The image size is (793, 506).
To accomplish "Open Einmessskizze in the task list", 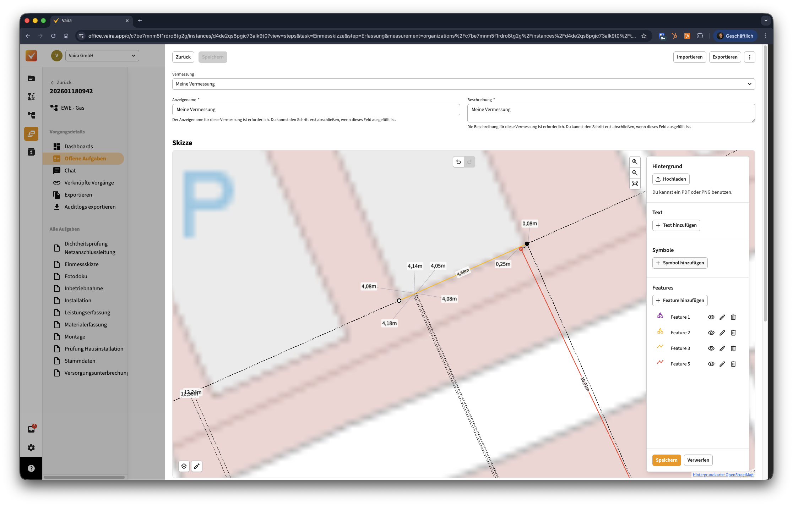I will (x=81, y=264).
